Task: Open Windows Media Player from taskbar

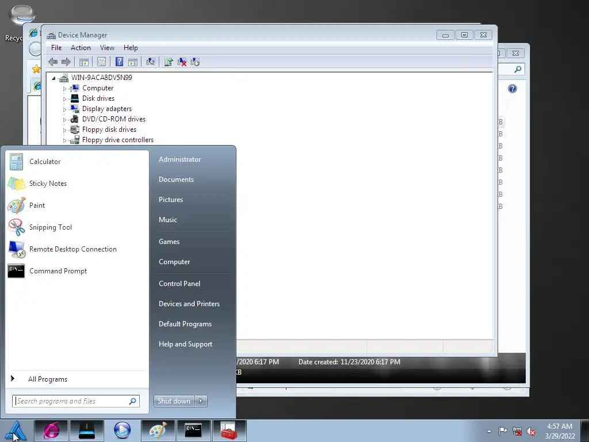Action: click(x=122, y=430)
